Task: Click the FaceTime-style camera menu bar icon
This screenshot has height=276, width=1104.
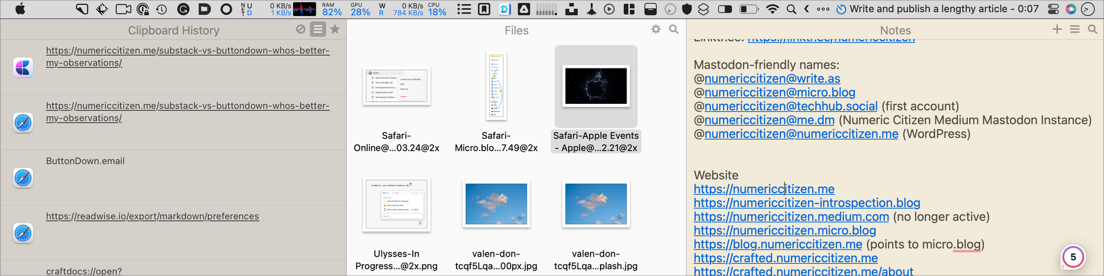Action: [x=123, y=9]
